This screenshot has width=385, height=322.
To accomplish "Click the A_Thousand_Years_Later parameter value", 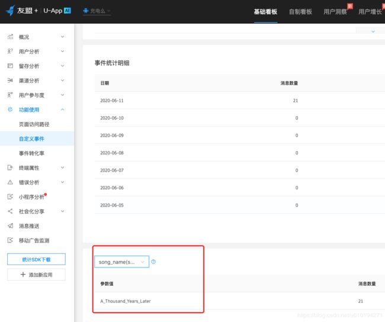I will (126, 301).
